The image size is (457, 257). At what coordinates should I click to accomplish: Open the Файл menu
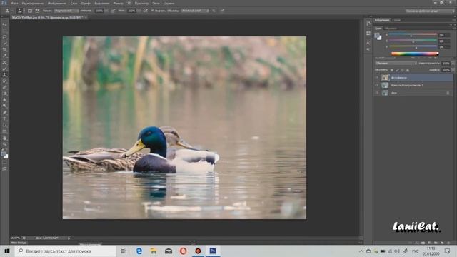point(14,3)
